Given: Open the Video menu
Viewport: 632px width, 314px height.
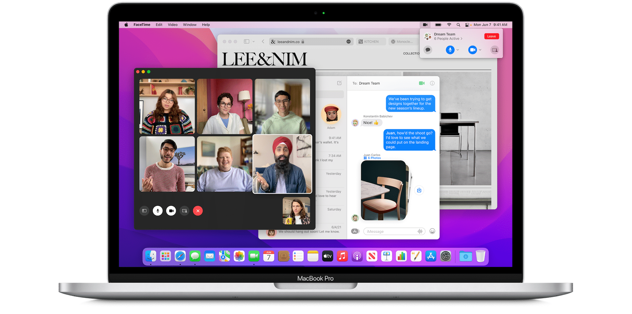Looking at the screenshot, I should [x=172, y=25].
